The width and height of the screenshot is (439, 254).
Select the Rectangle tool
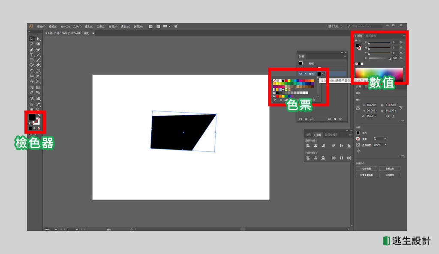(31, 60)
